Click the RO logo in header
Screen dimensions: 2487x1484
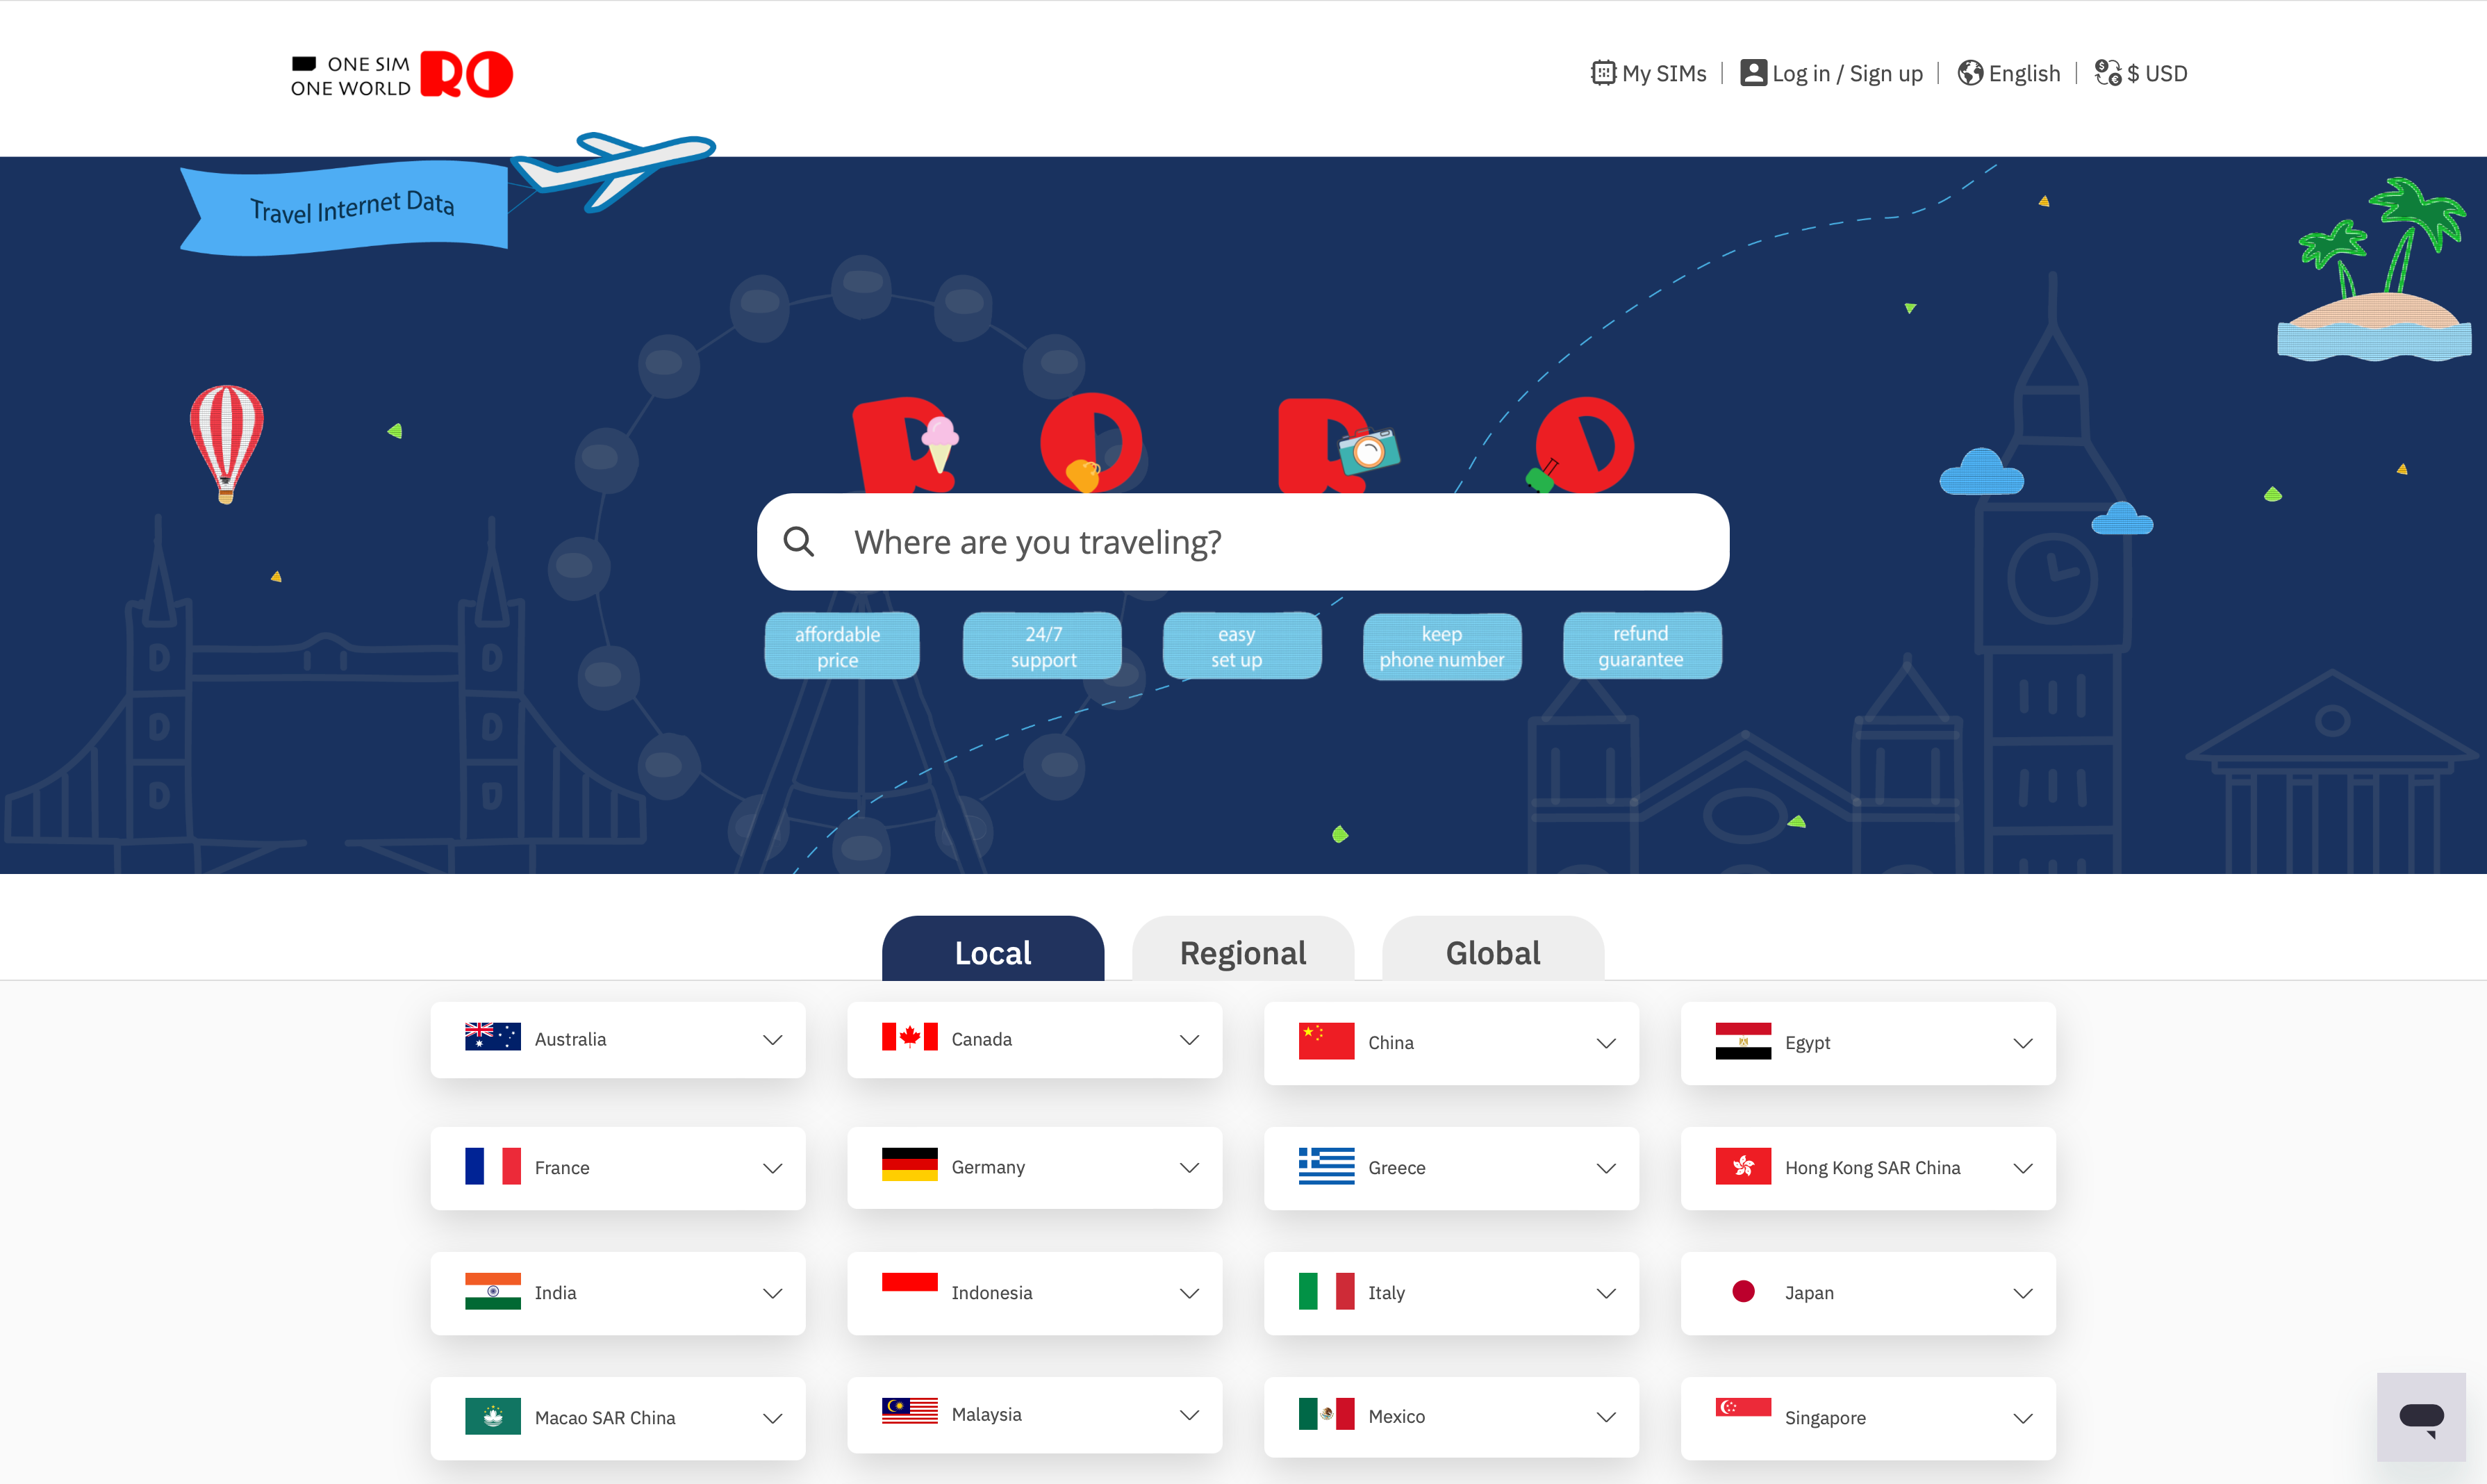click(x=466, y=75)
